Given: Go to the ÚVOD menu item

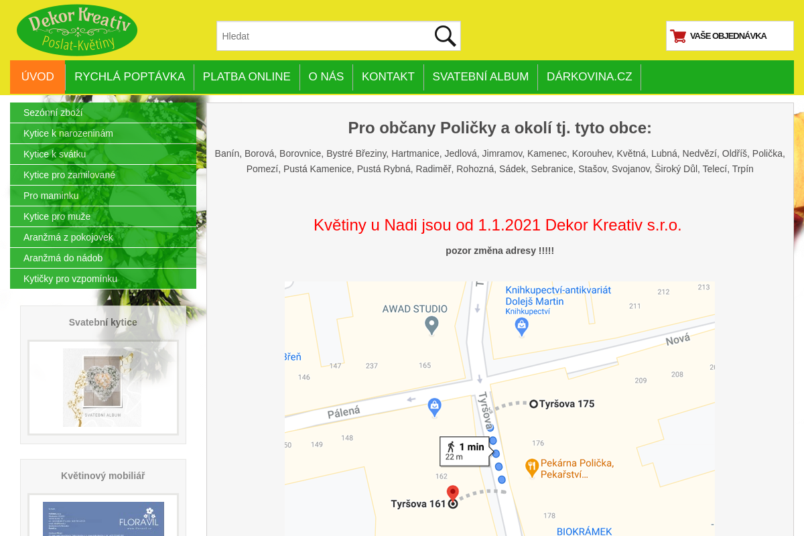Looking at the screenshot, I should pos(38,77).
